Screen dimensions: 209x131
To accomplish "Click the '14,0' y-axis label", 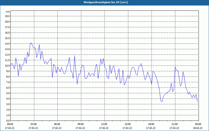I will (8, 44).
